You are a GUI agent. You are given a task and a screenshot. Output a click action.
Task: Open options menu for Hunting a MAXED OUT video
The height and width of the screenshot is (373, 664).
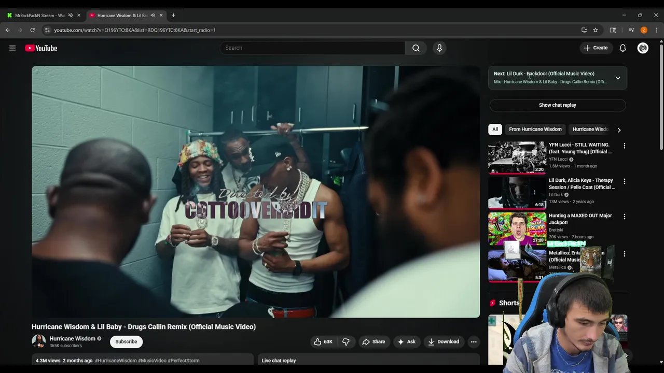click(x=625, y=217)
